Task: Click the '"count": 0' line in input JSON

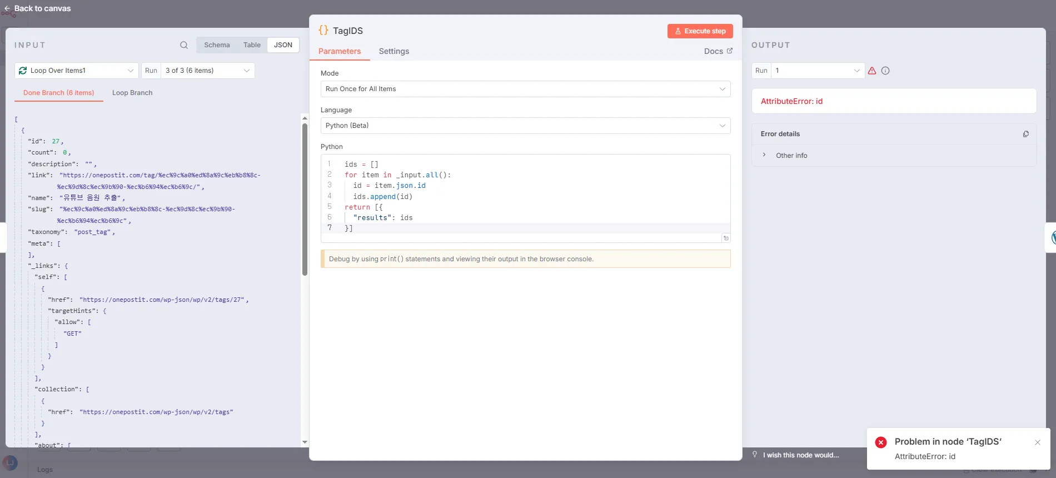Action: [x=49, y=152]
